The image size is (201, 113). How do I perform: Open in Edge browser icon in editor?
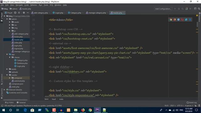coord(190,19)
